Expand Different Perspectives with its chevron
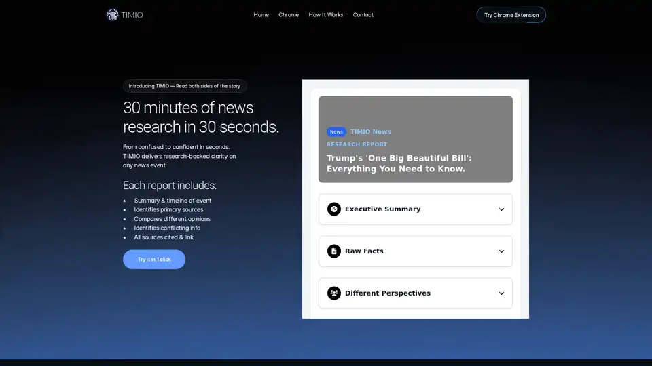The width and height of the screenshot is (652, 366). click(501, 293)
